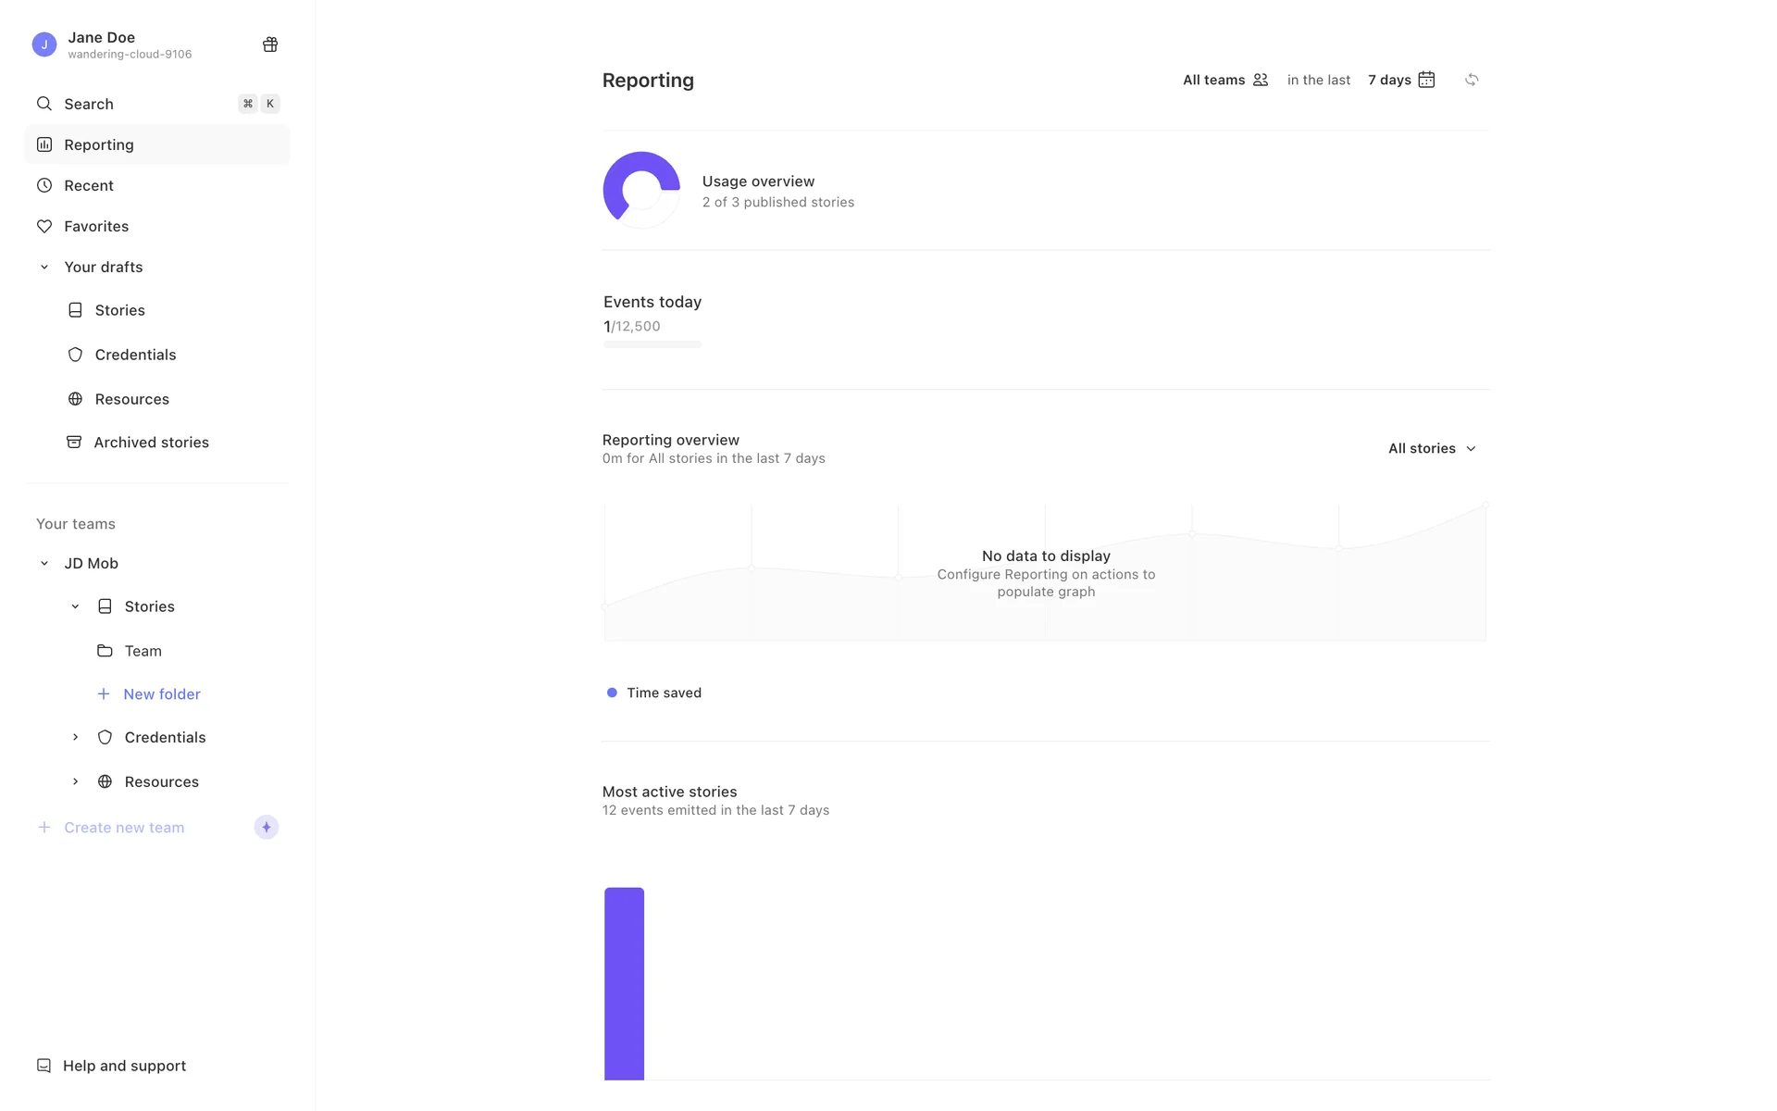This screenshot has width=1777, height=1111.
Task: Click the New folder link
Action: (x=161, y=693)
